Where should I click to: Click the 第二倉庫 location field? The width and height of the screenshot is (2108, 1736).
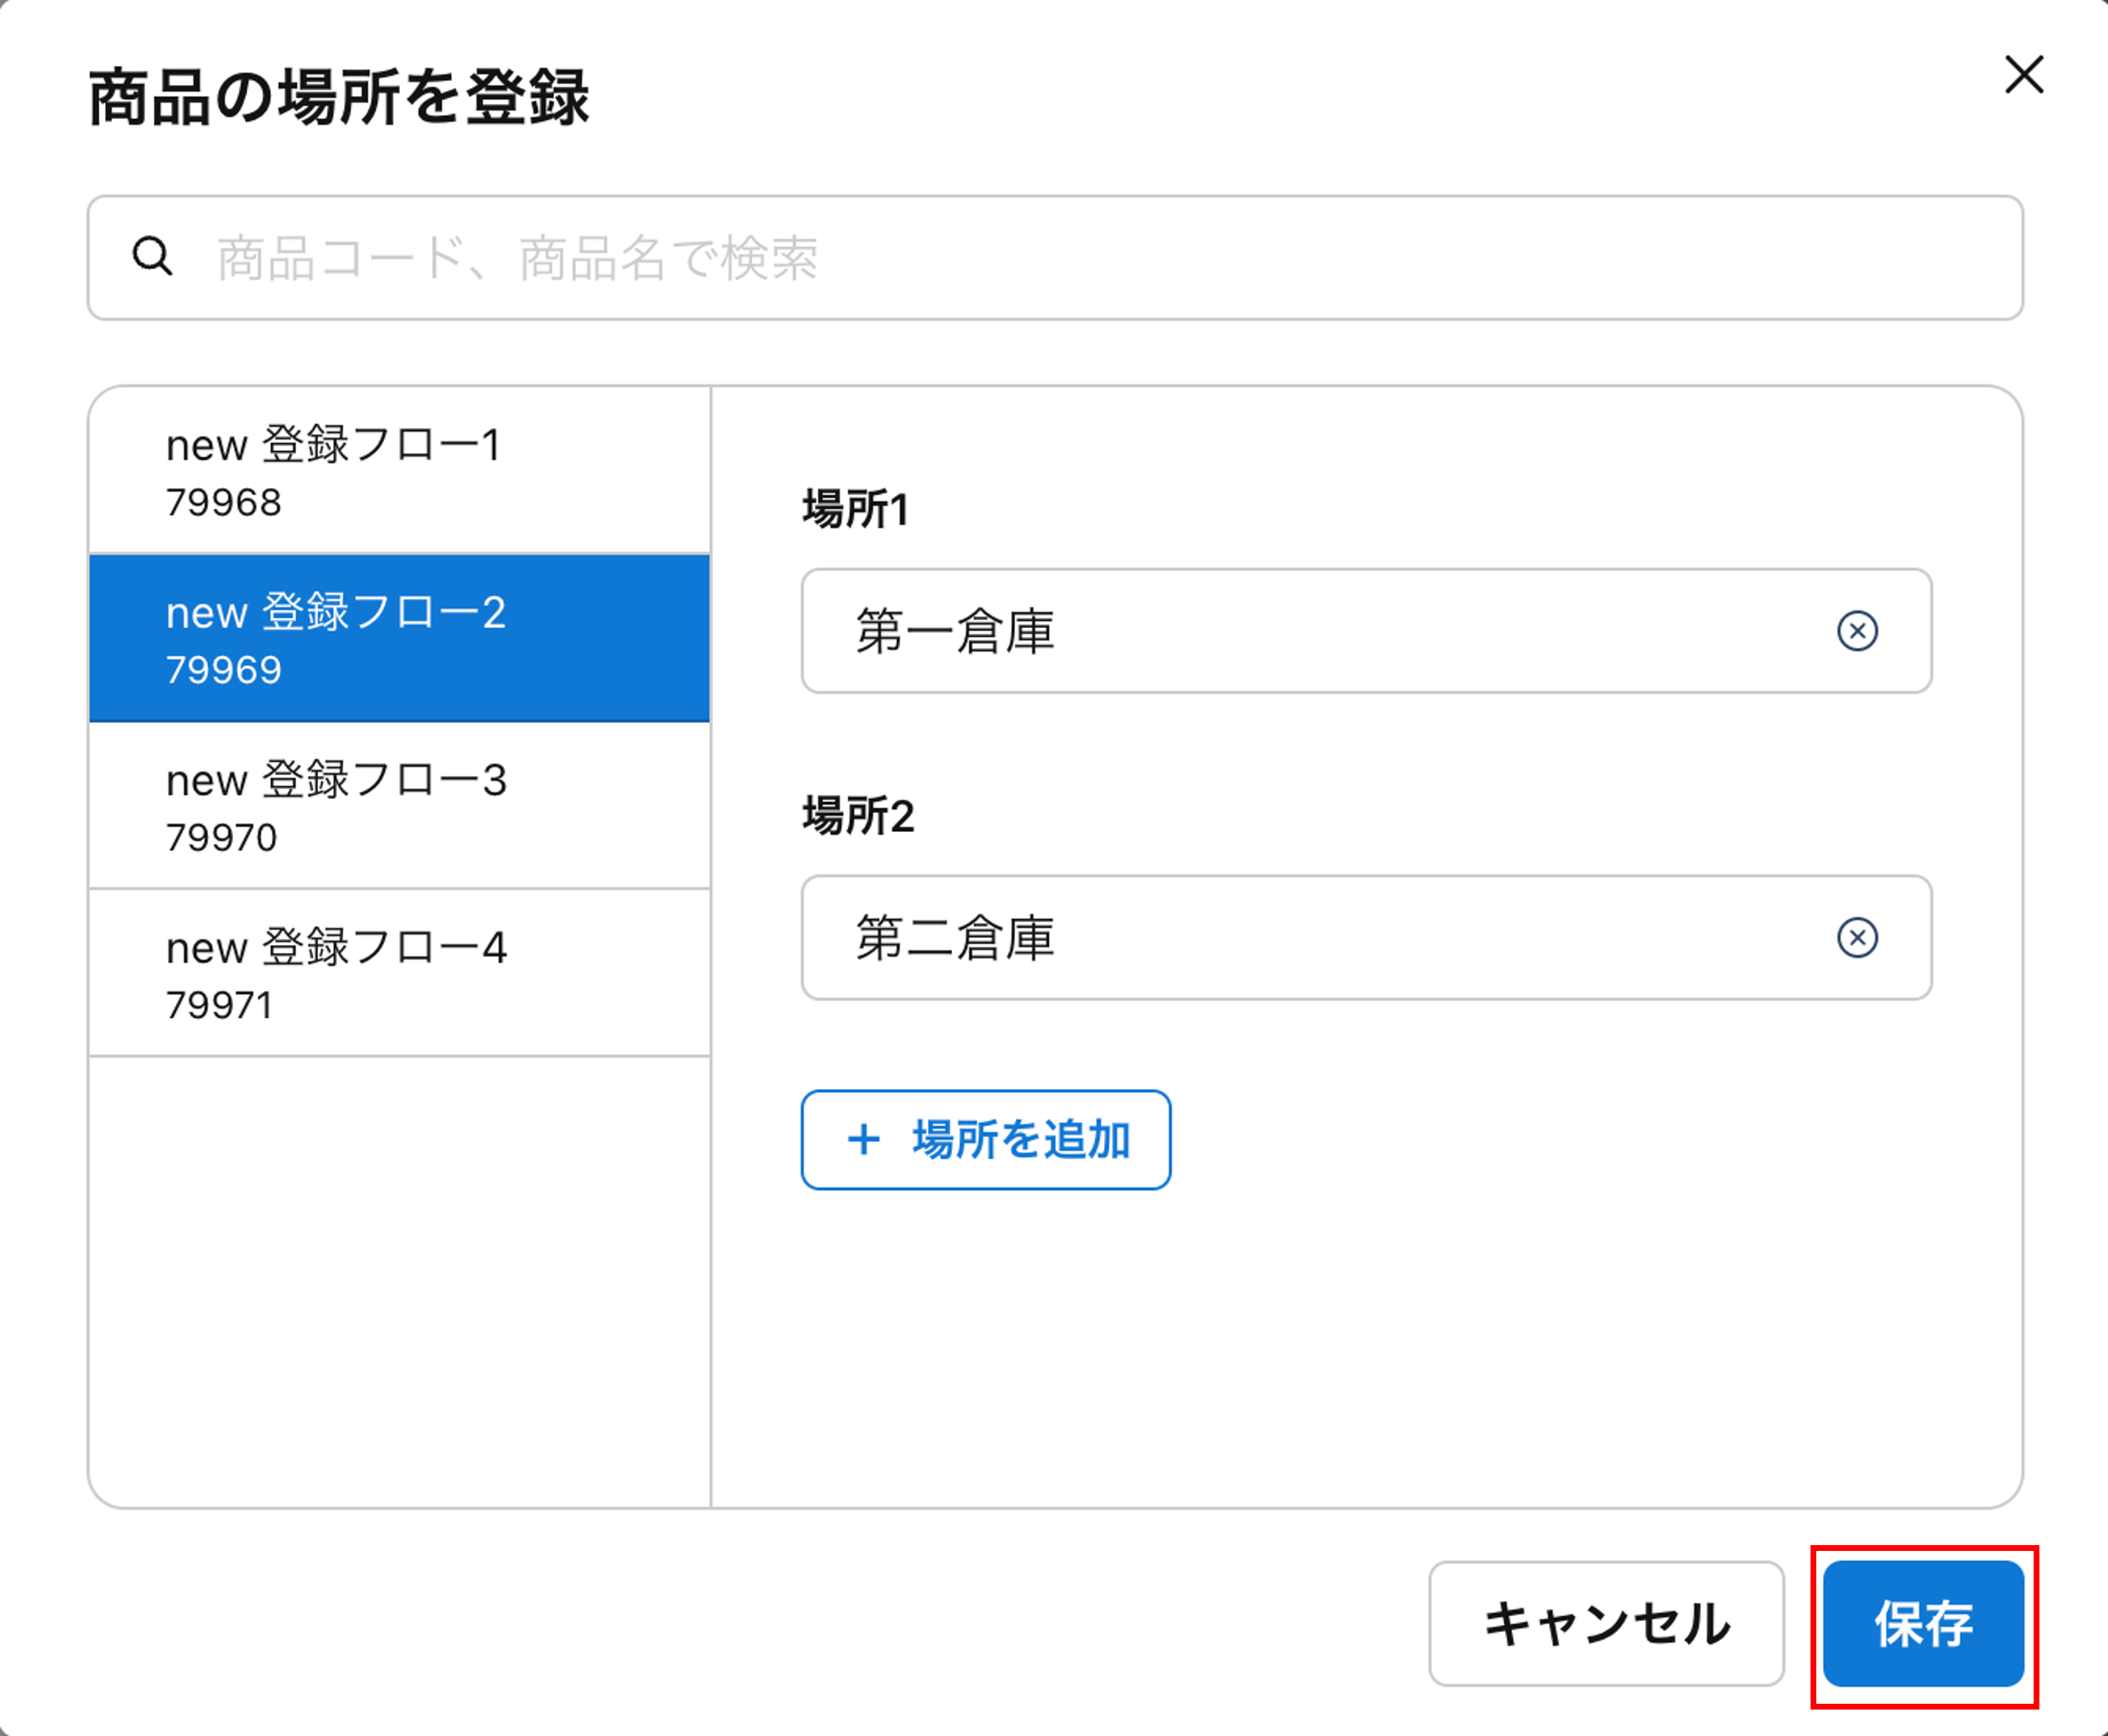pyautogui.click(x=1366, y=938)
